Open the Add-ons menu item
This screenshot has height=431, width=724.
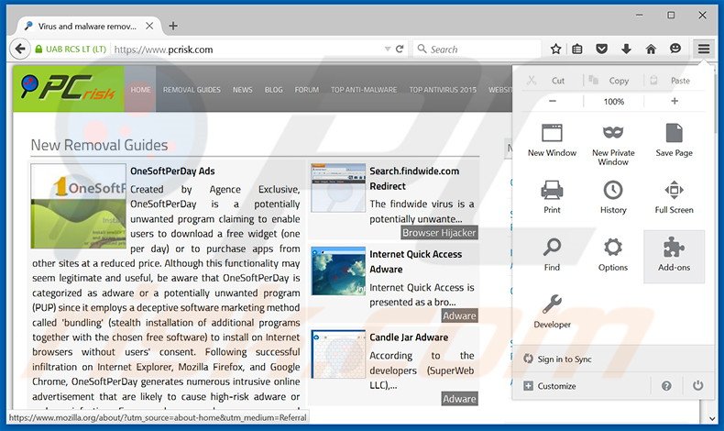coord(674,256)
